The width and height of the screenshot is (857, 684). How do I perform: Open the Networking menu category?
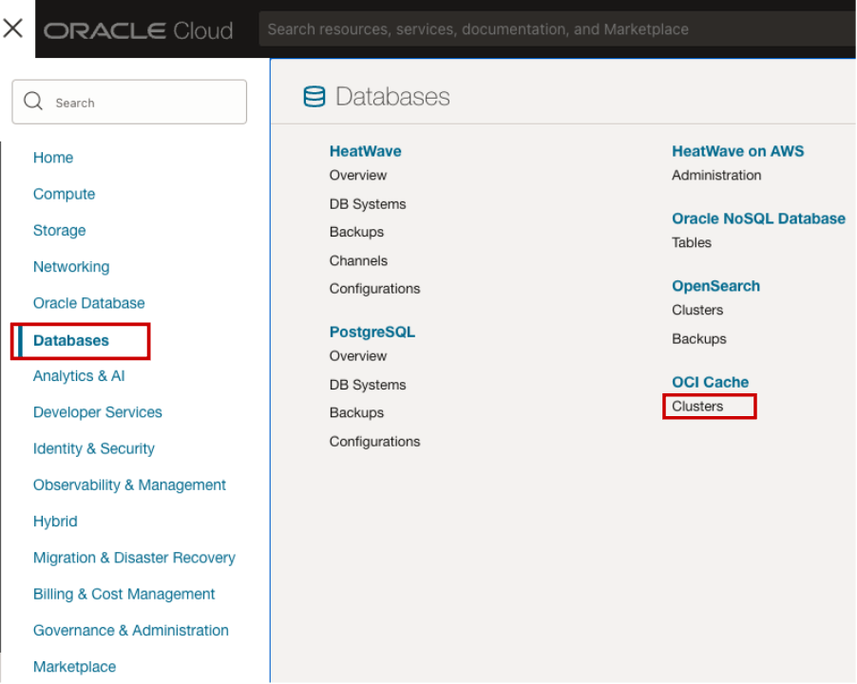click(x=71, y=267)
